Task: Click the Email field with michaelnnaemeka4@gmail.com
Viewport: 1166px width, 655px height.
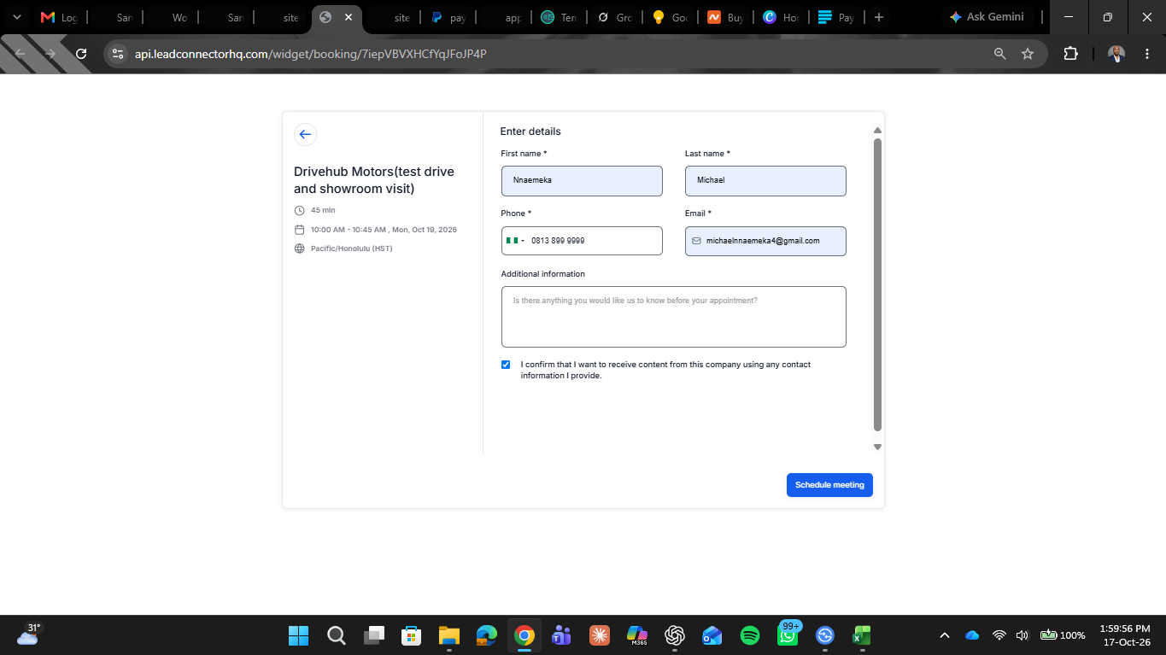Action: pos(765,241)
